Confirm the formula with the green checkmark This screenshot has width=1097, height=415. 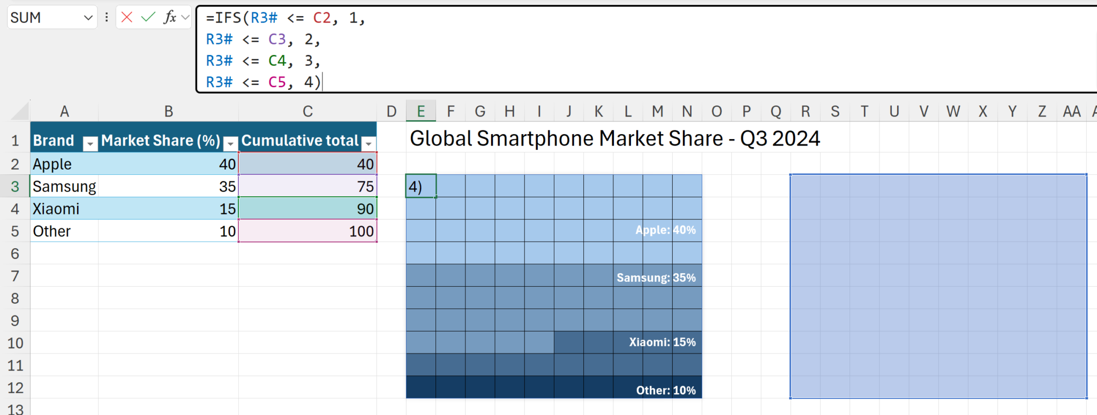pos(148,18)
